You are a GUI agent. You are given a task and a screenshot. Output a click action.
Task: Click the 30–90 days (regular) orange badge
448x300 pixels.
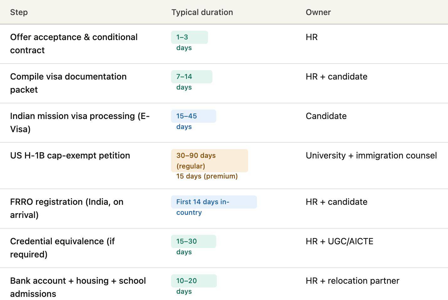tap(209, 161)
